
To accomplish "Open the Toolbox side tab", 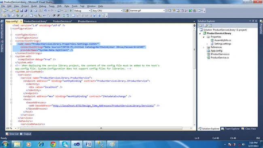I will [2, 46].
